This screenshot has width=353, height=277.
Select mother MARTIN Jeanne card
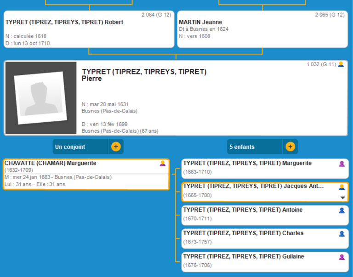(x=200, y=23)
